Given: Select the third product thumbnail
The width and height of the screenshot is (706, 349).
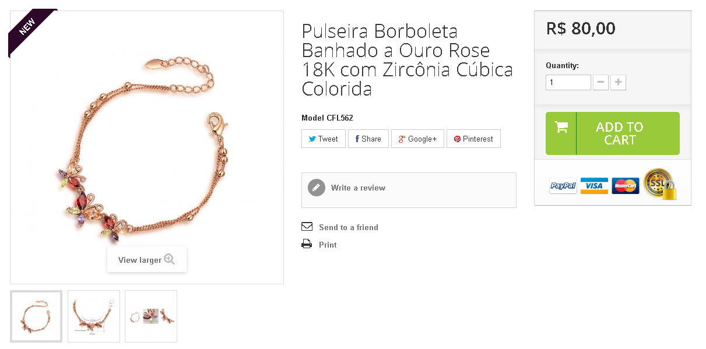Looking at the screenshot, I should tap(151, 316).
